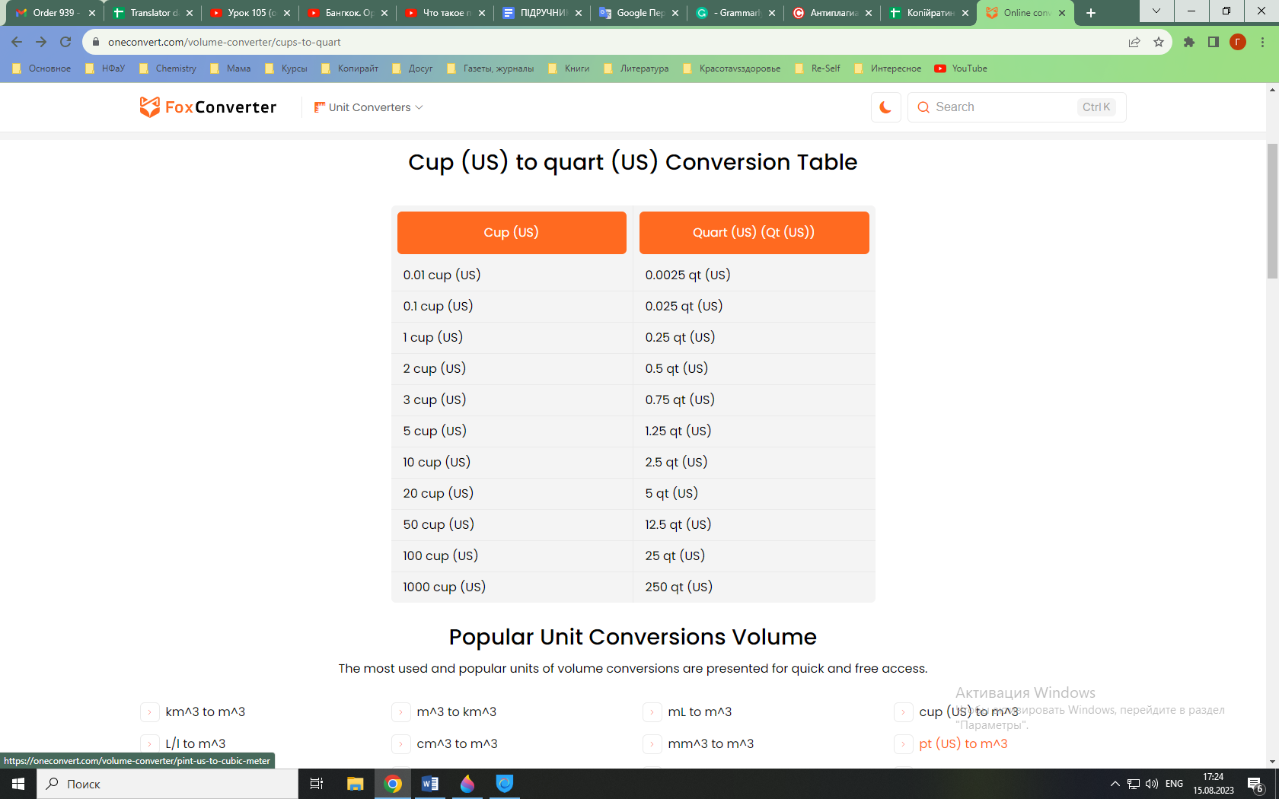Image resolution: width=1279 pixels, height=799 pixels.
Task: Expand the Unit Converters dropdown
Action: tap(369, 107)
